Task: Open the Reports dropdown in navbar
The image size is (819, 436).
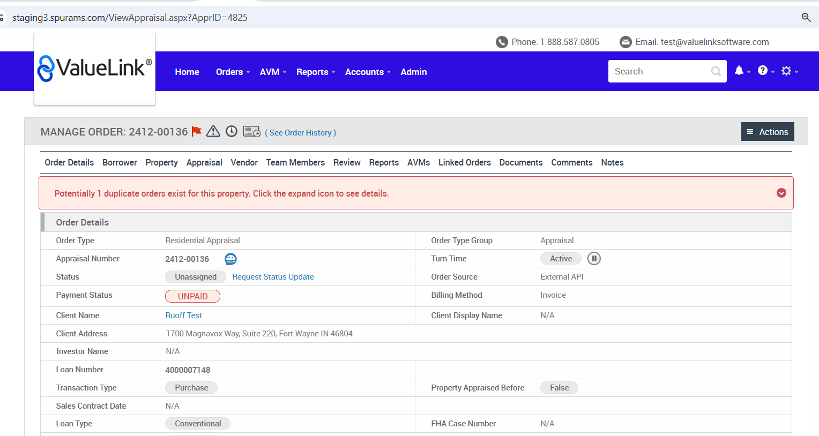Action: click(316, 72)
